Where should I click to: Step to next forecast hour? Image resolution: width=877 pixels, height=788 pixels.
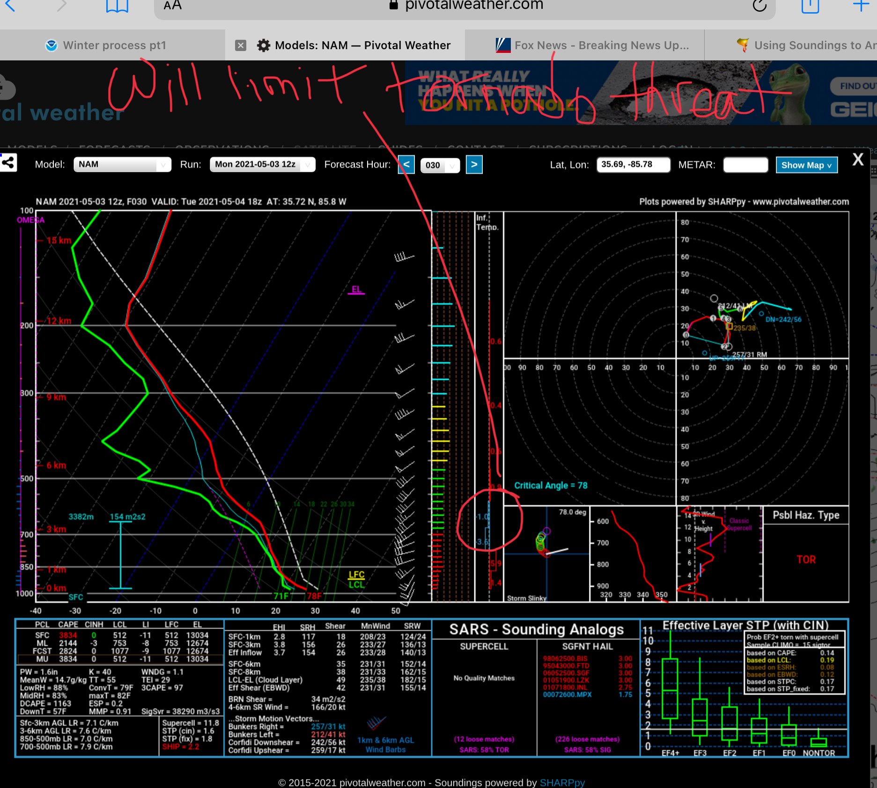pyautogui.click(x=474, y=164)
